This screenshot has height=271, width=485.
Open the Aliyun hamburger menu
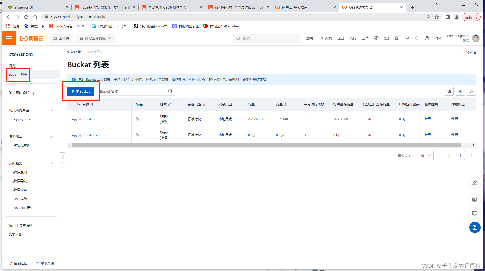[x=9, y=38]
